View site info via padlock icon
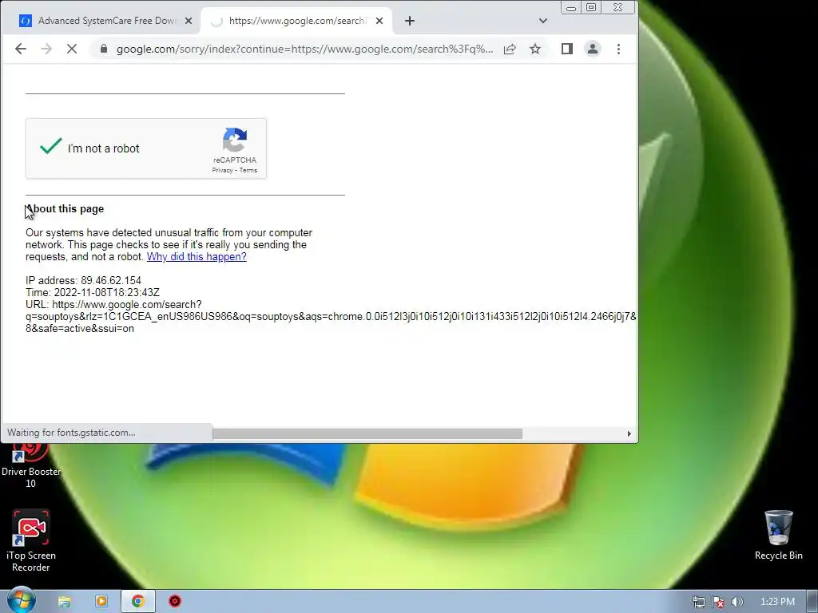 click(104, 49)
